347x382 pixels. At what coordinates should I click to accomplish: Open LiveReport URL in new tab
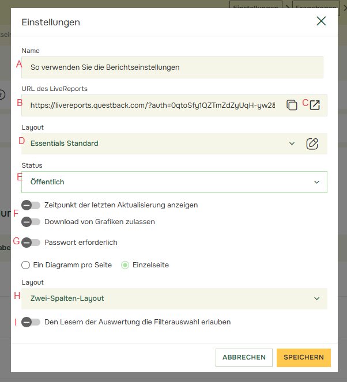315,105
